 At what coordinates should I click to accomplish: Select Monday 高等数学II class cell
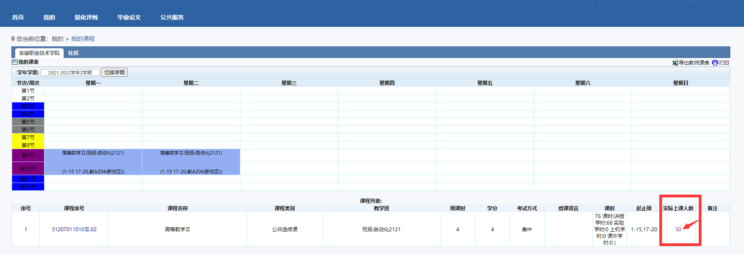point(93,162)
